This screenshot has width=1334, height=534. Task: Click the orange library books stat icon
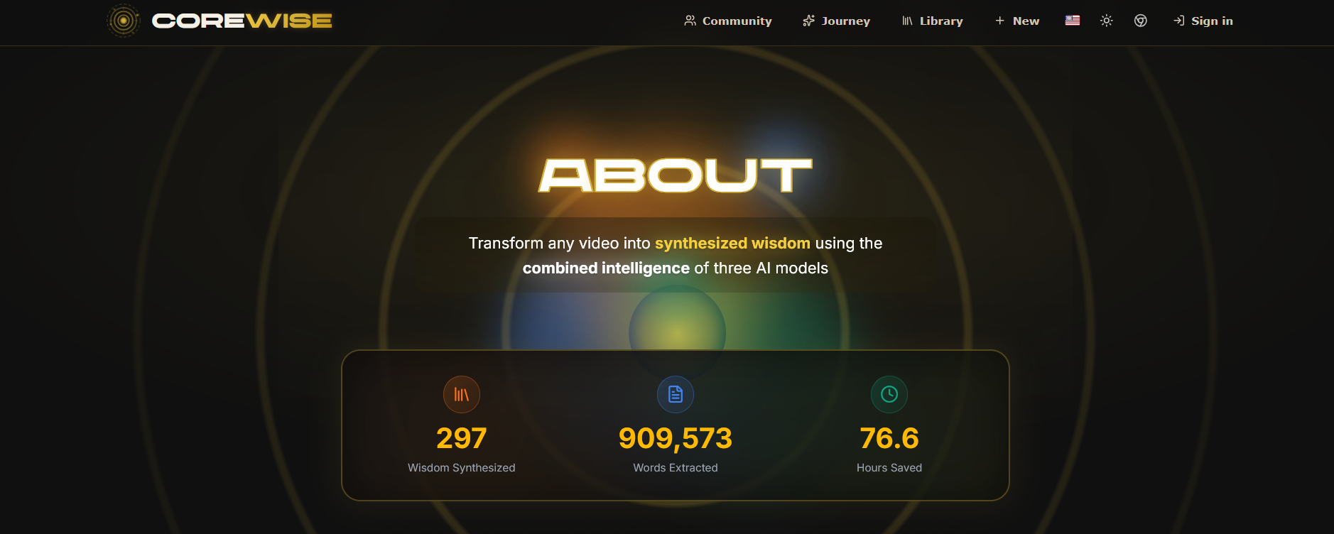click(462, 394)
